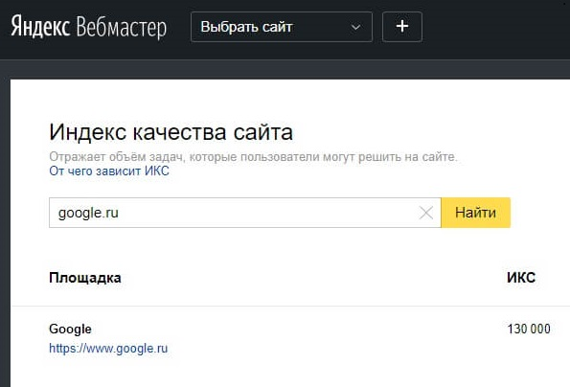Open От чего зависит ИКС link

click(x=109, y=171)
